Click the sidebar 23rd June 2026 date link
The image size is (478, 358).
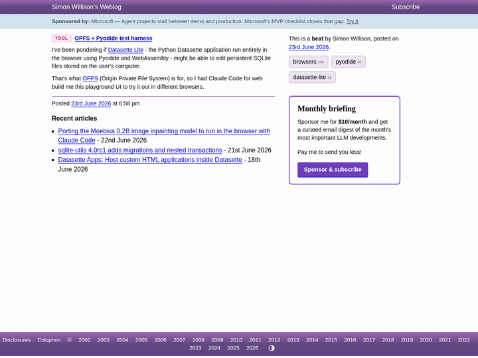[x=309, y=47]
